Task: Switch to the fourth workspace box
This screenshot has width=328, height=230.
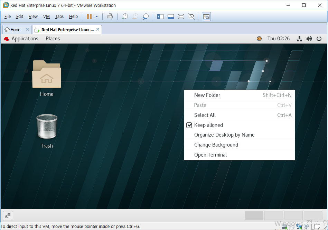Action: tap(313, 216)
